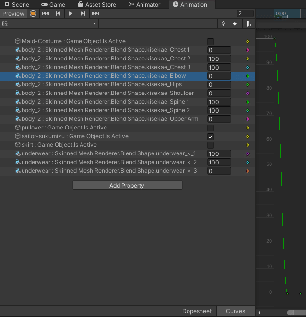Select skirt Is Active property row
306x317 pixels.
click(128, 145)
